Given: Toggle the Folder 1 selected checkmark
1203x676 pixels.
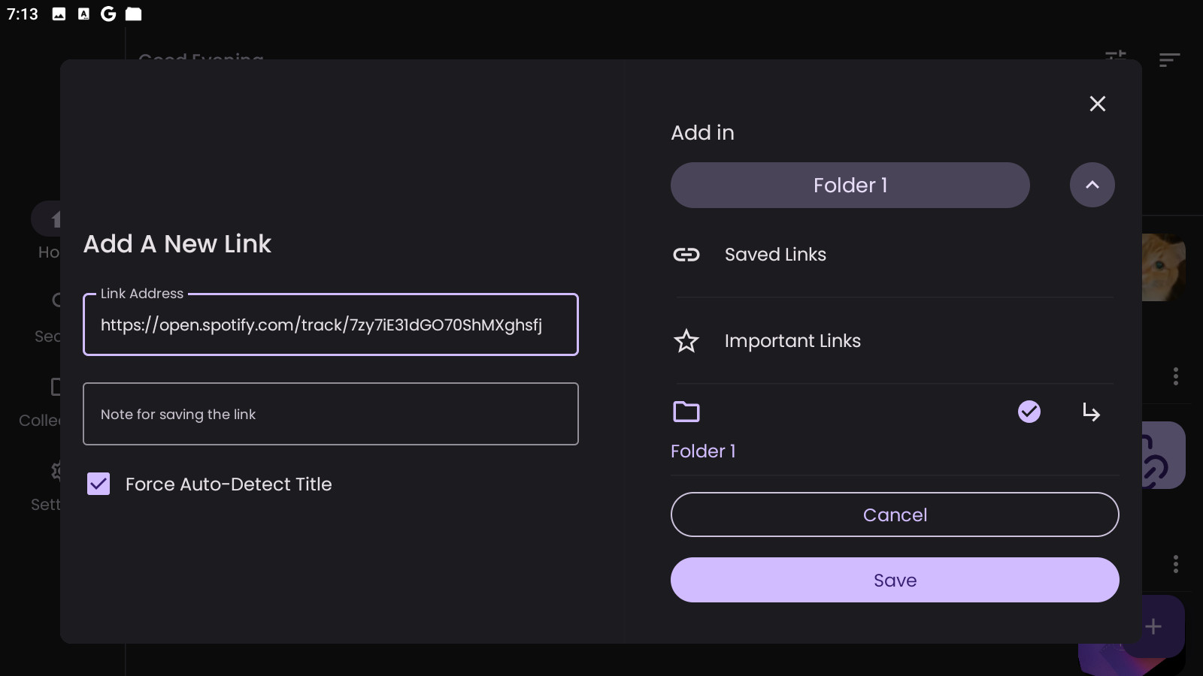Looking at the screenshot, I should tap(1029, 412).
